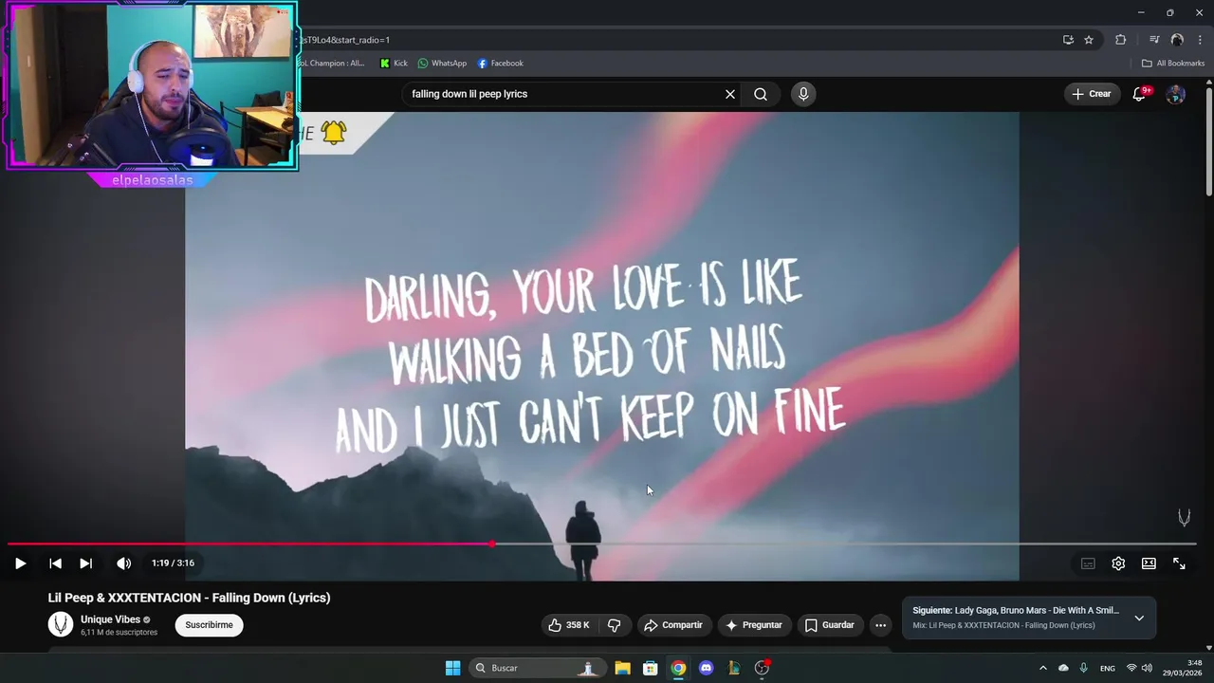The width and height of the screenshot is (1214, 683).
Task: Click the 1:19 / 3:16 time display
Action: click(x=173, y=563)
